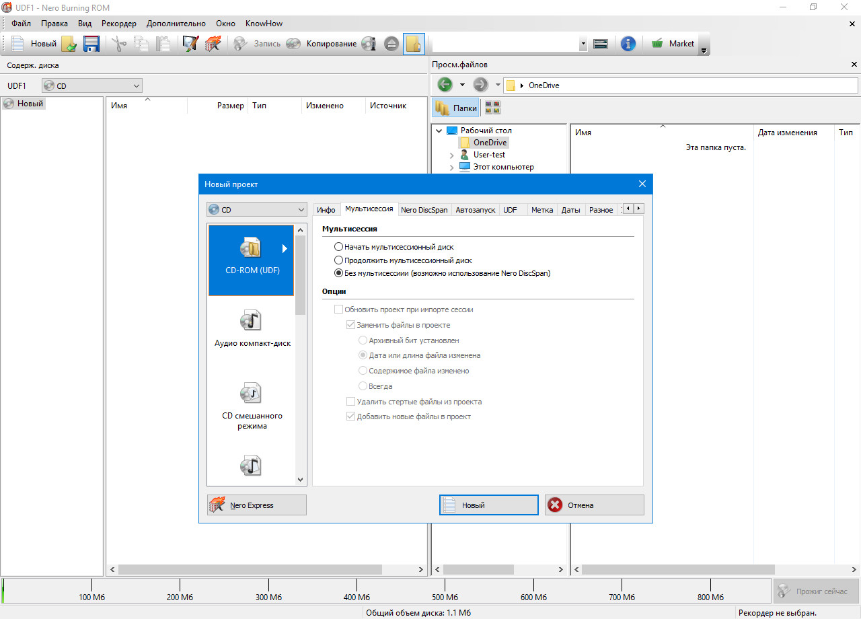The width and height of the screenshot is (861, 619).
Task: Open back-history dropdown arrow in file browser
Action: coord(462,85)
